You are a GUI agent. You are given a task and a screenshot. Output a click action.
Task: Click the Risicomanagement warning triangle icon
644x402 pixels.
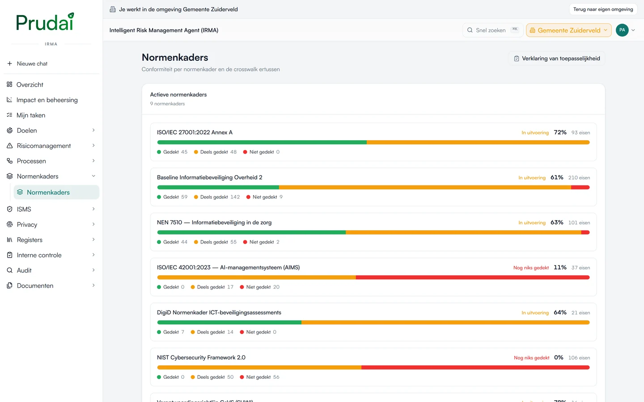click(9, 146)
